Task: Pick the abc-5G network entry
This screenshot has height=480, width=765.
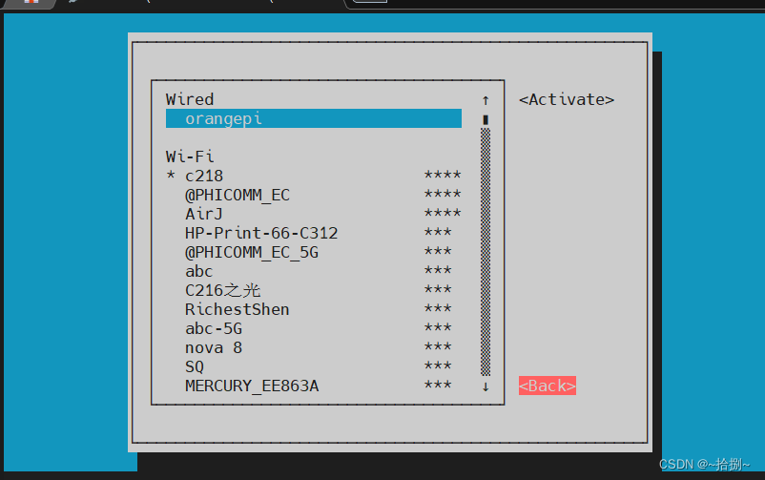Action: point(314,328)
